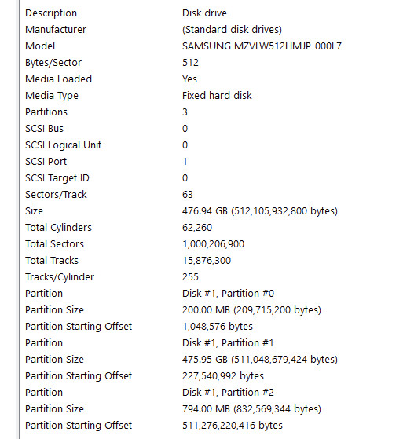This screenshot has width=396, height=439.
Task: Select the SCSI Bus row
Action: pyautogui.click(x=207, y=129)
